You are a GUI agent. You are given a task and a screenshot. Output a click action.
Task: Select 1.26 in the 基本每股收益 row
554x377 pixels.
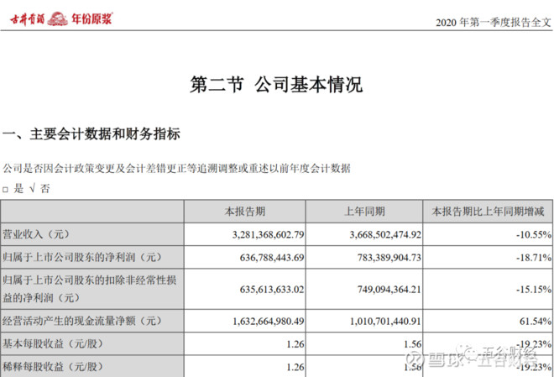tap(295, 343)
